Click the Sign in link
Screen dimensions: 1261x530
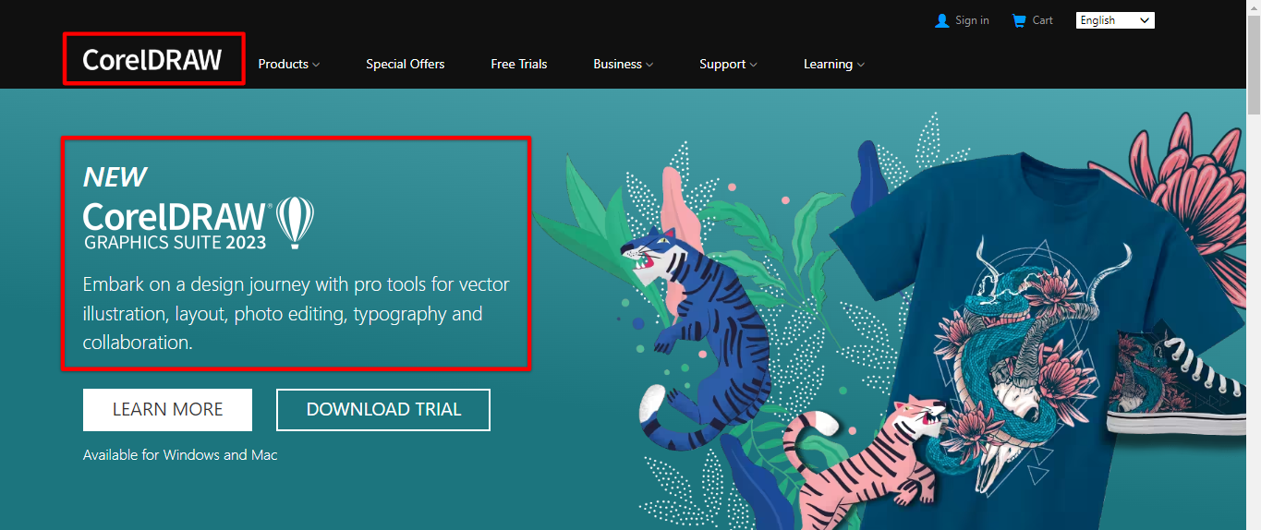coord(972,20)
